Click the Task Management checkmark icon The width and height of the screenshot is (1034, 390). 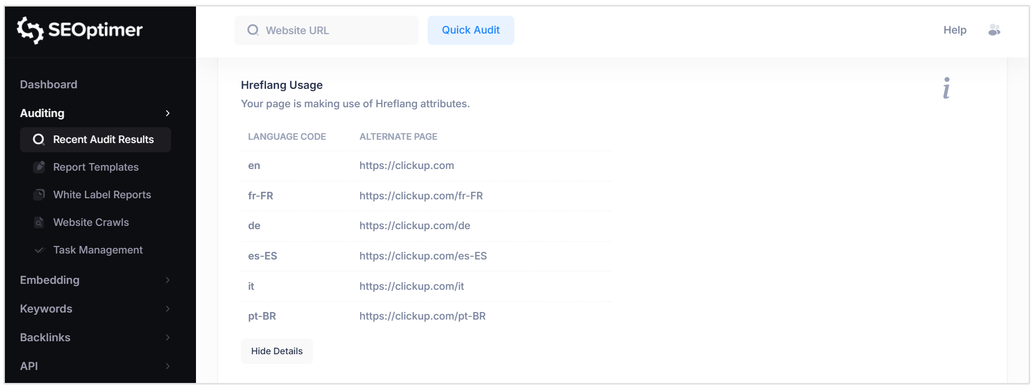click(40, 250)
